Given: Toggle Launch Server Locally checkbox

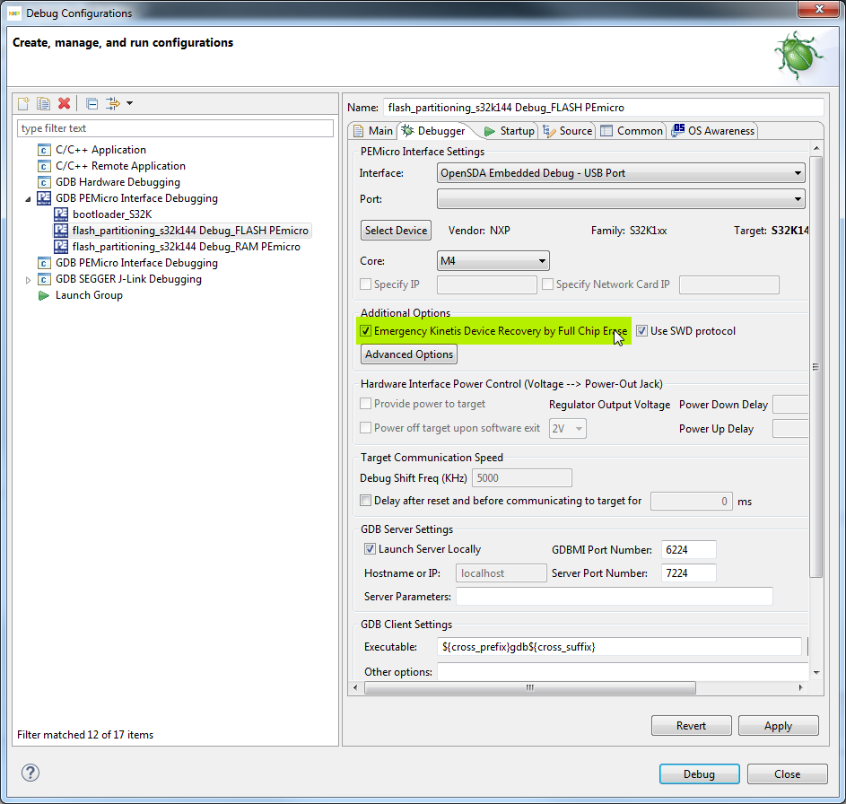Looking at the screenshot, I should pos(370,549).
